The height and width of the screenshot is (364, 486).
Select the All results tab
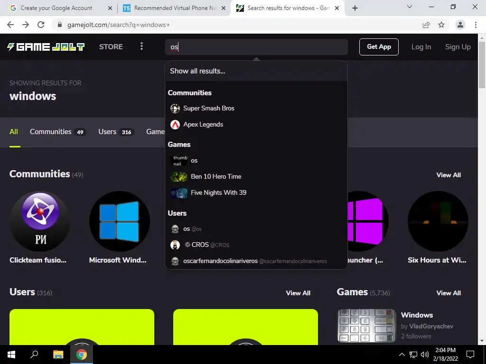click(x=14, y=132)
